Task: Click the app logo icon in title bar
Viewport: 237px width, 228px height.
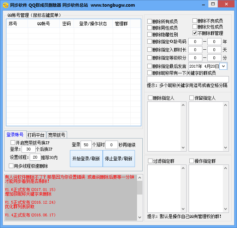Action: (x=5, y=5)
